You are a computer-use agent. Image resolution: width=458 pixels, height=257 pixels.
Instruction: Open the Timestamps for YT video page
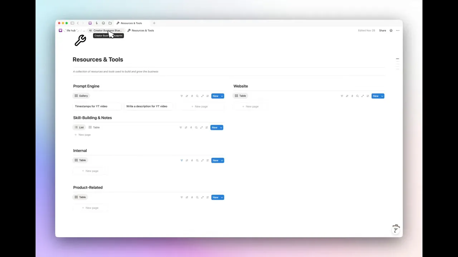pyautogui.click(x=91, y=106)
